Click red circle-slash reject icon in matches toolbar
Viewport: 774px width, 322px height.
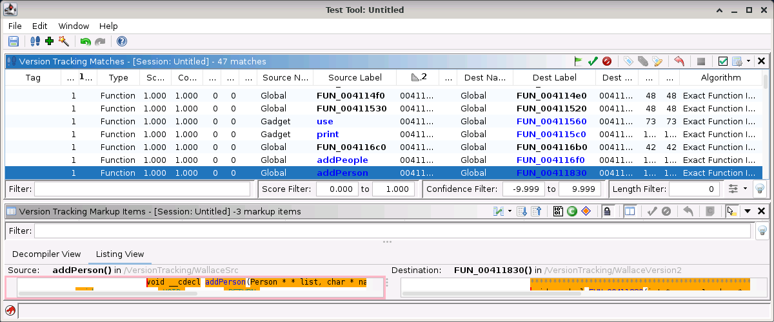point(607,61)
